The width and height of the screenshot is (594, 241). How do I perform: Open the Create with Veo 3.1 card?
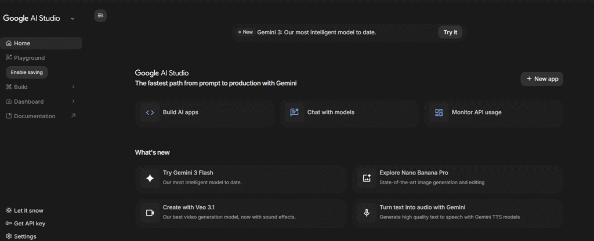tap(241, 213)
